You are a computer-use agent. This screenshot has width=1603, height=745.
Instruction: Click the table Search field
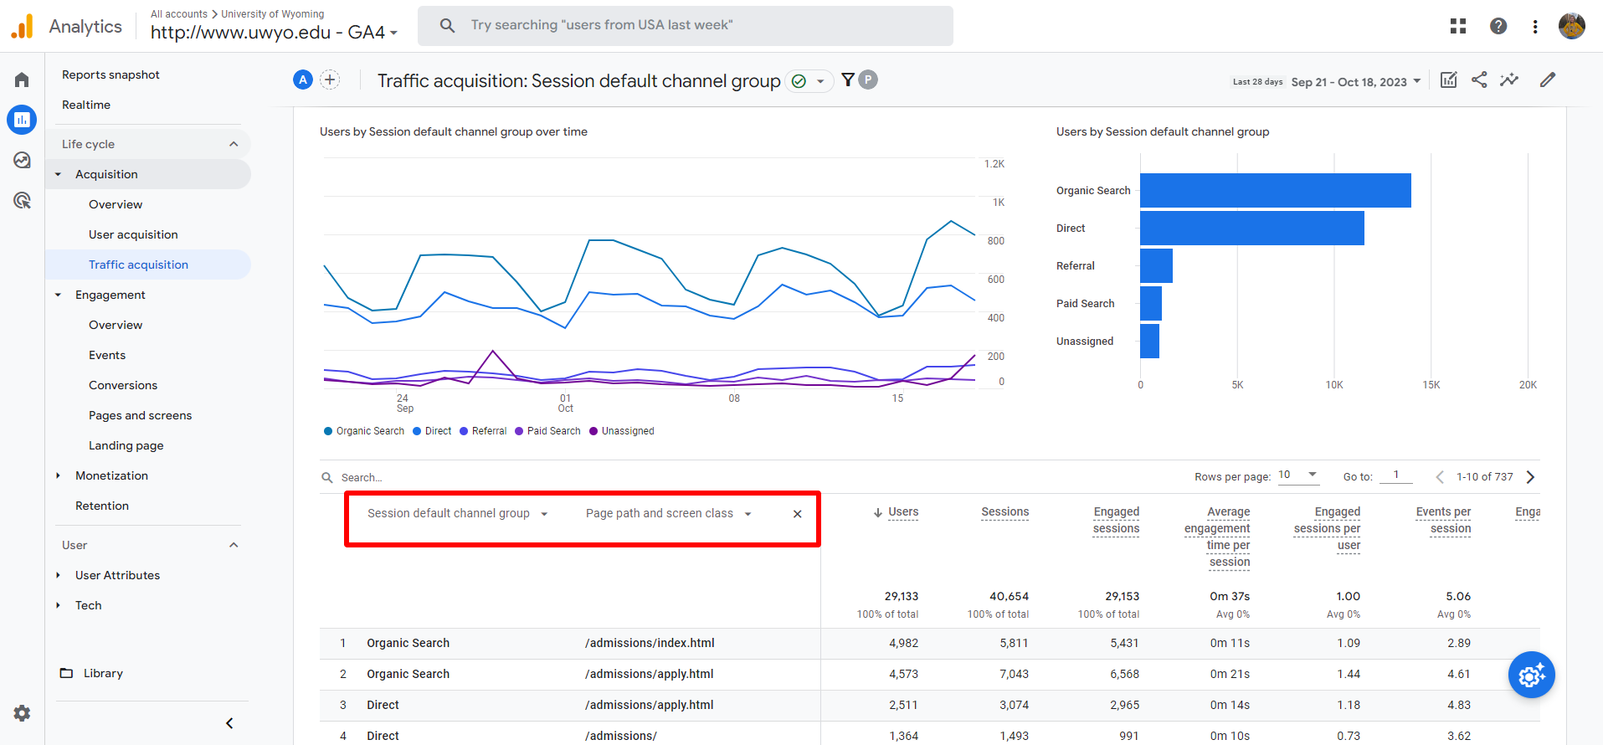click(362, 477)
